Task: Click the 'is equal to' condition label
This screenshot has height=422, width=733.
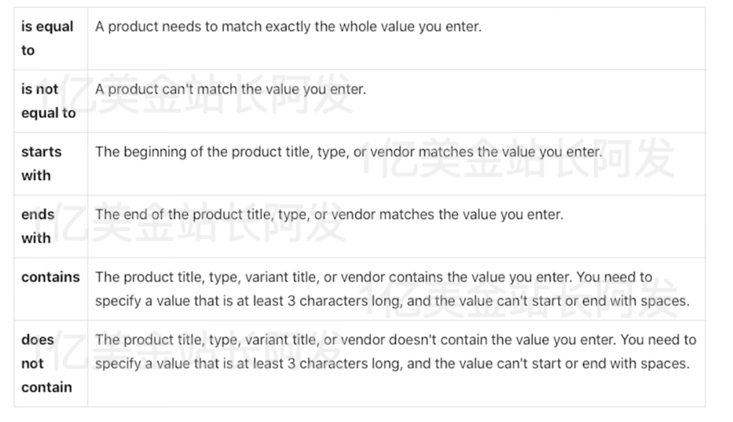Action: point(47,39)
